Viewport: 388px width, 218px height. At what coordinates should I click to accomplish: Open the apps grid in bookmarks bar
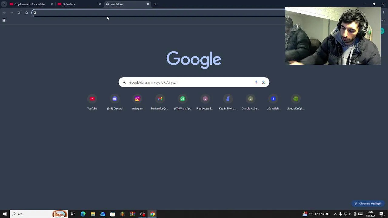coord(4,20)
